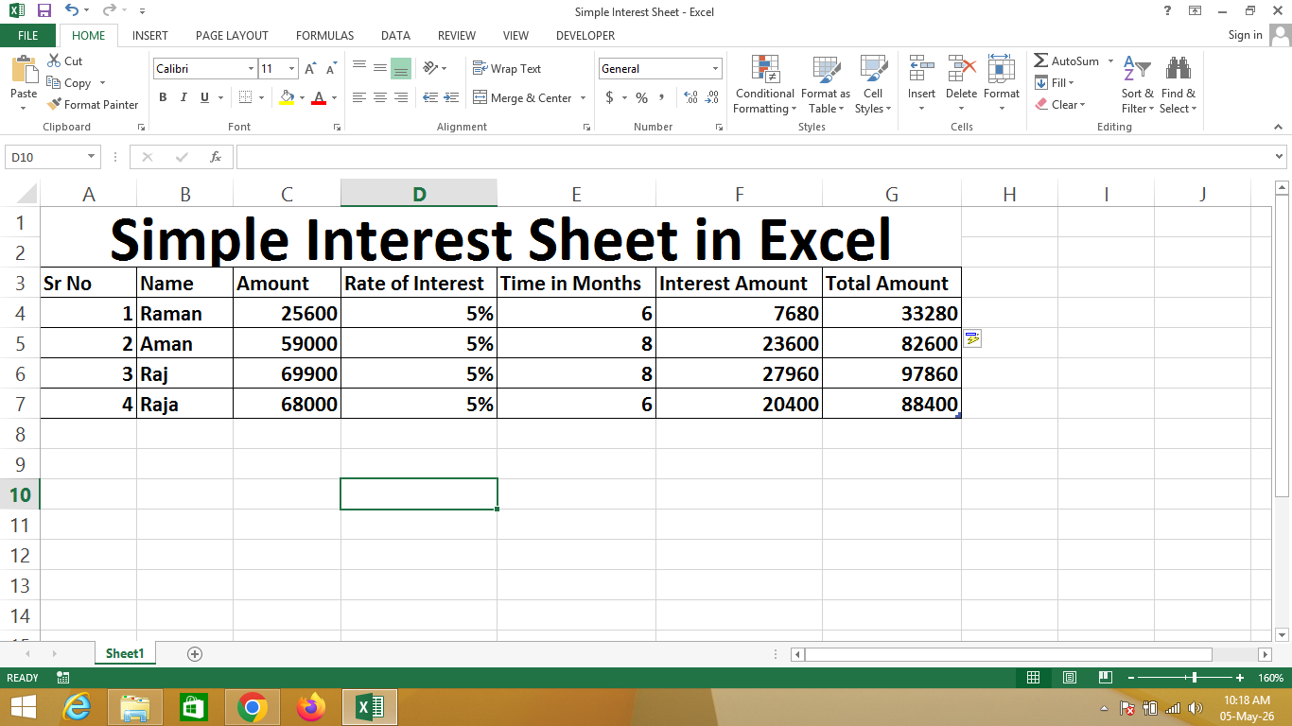Decrease decimal places

711,97
